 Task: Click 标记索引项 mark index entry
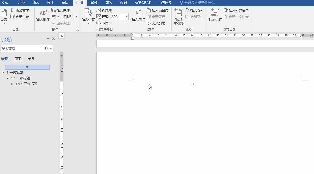tap(178, 17)
